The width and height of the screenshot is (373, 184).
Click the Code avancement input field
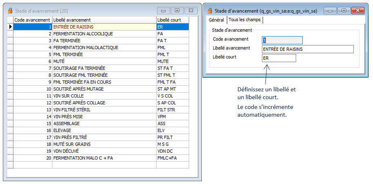tap(282, 40)
